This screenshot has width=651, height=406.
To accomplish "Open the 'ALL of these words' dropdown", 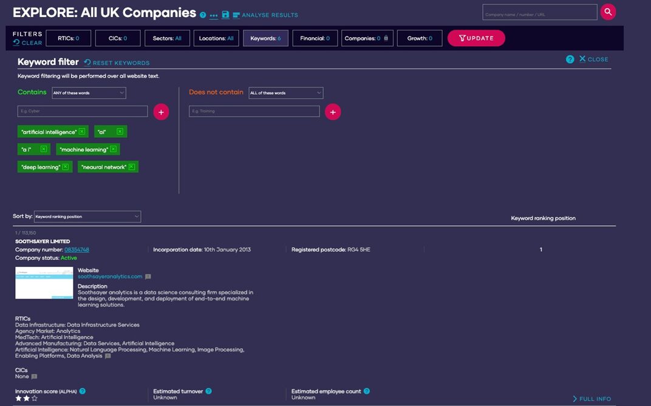I will (x=285, y=93).
